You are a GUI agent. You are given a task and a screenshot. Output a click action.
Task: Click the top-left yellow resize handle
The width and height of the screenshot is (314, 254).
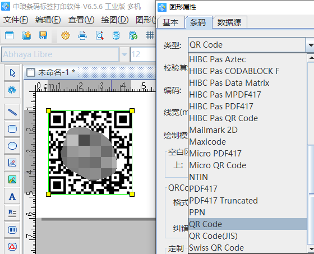[x=48, y=111]
